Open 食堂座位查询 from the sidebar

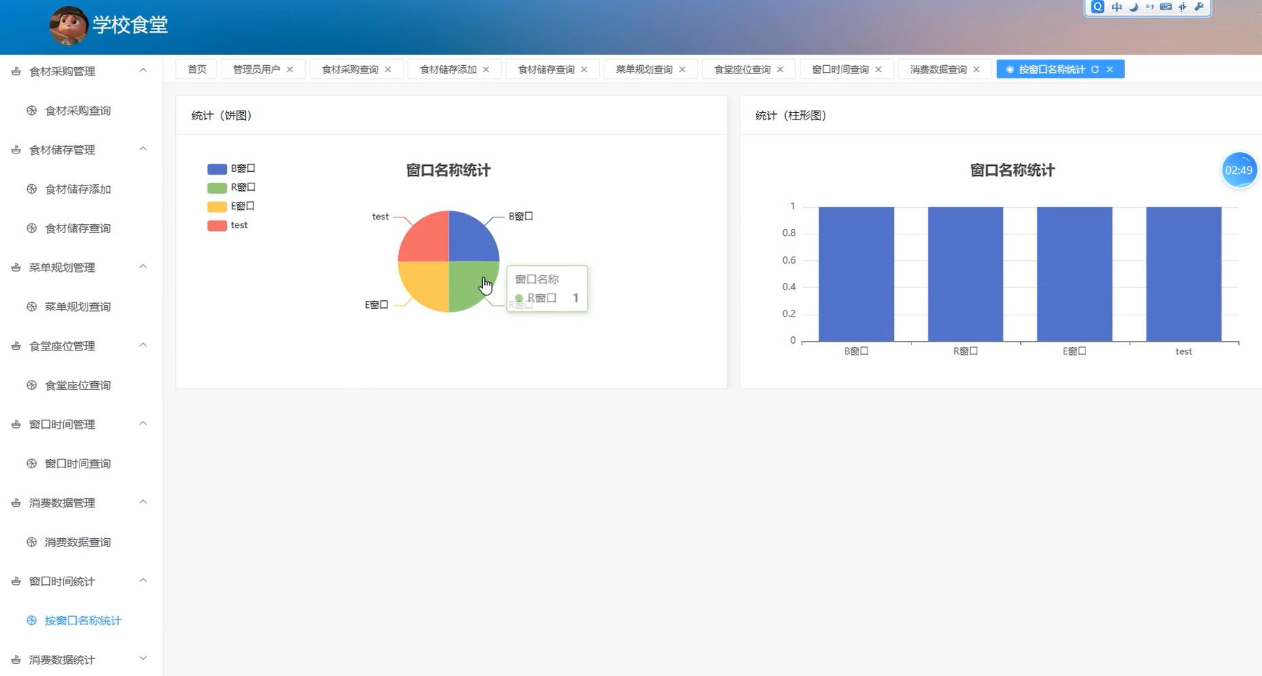click(x=77, y=385)
